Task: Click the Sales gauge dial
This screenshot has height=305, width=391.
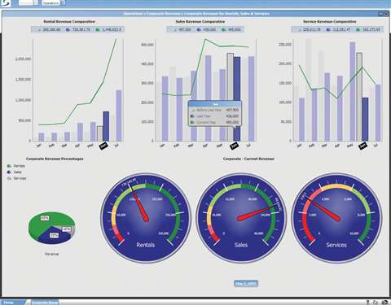Action: pyautogui.click(x=241, y=218)
